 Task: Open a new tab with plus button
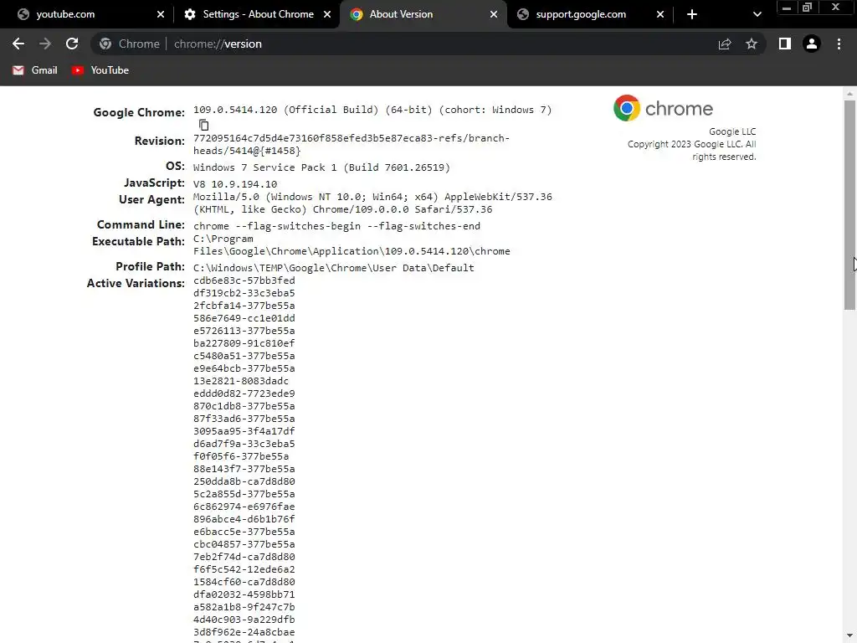pyautogui.click(x=692, y=14)
